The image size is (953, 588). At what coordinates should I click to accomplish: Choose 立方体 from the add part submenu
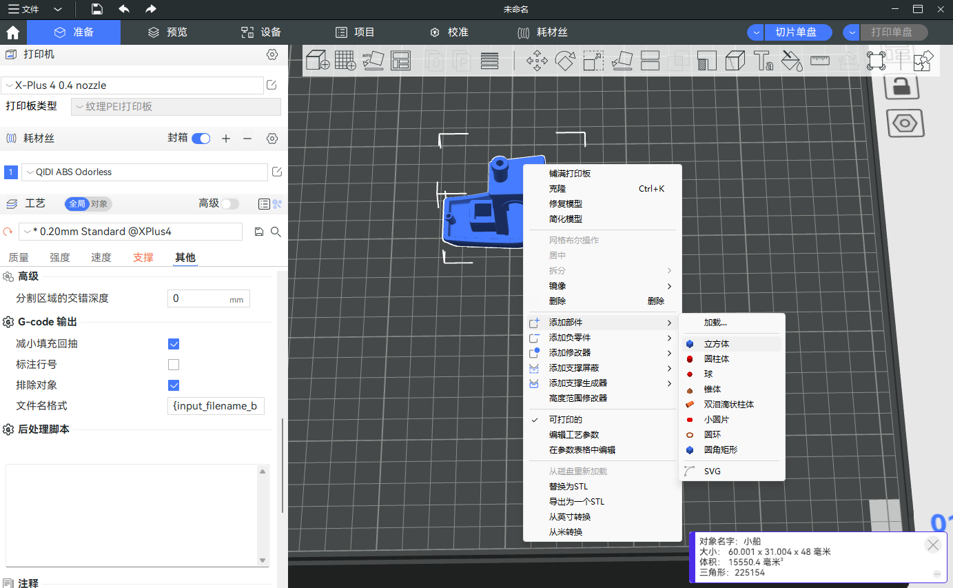(x=717, y=344)
